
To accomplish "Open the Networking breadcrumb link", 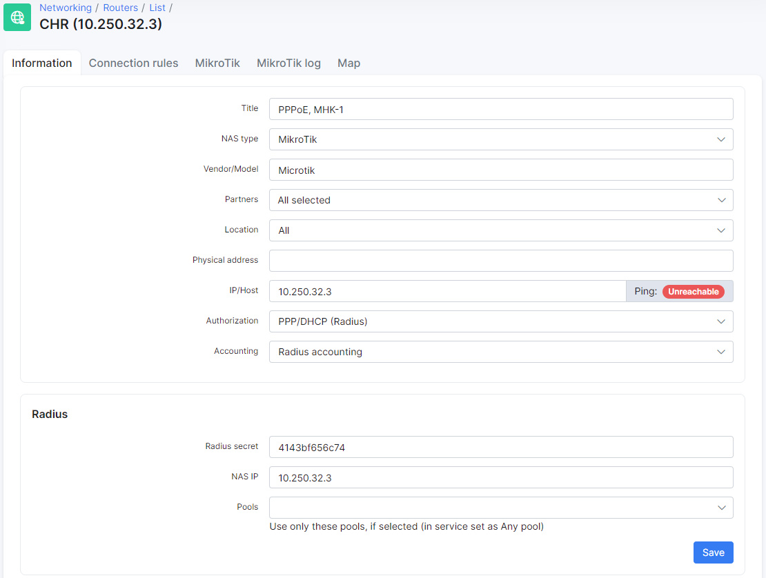I will tap(66, 8).
